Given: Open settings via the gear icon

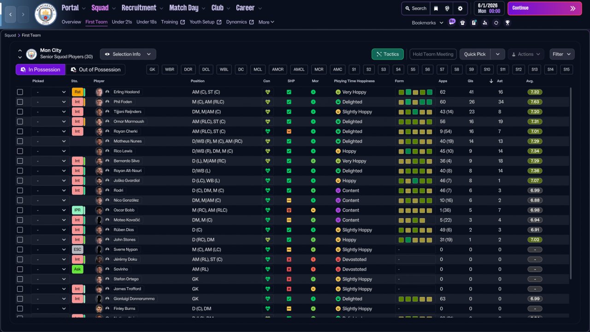Looking at the screenshot, I should 460,8.
